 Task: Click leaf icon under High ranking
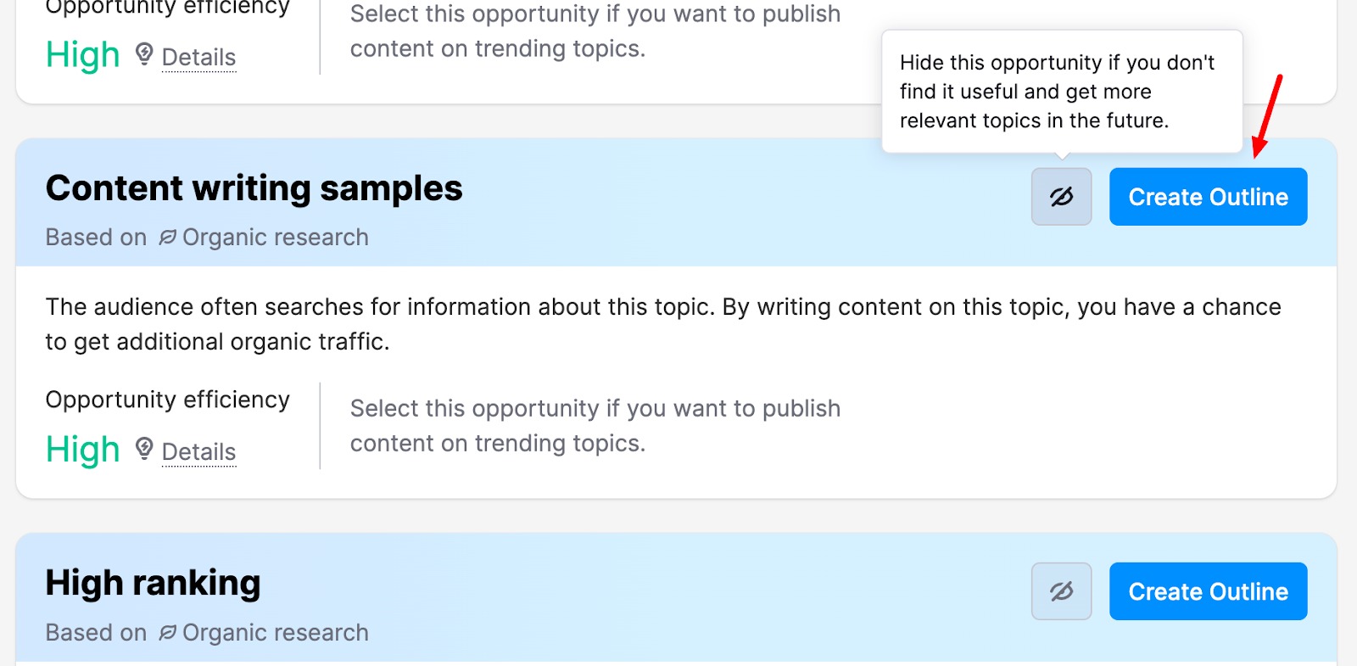(x=167, y=633)
